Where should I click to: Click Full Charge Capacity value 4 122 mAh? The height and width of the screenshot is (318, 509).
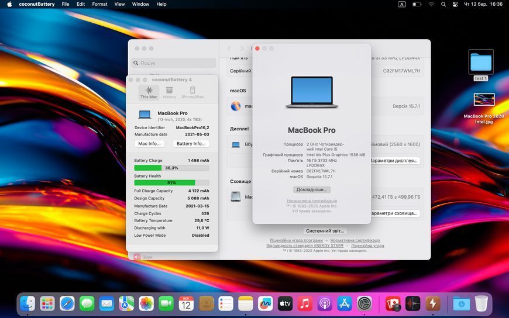click(x=199, y=191)
